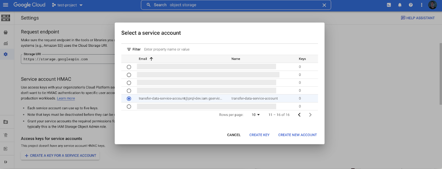Click the transfer-data-service-account name cell
Image resolution: width=442 pixels, height=169 pixels.
pos(255,98)
